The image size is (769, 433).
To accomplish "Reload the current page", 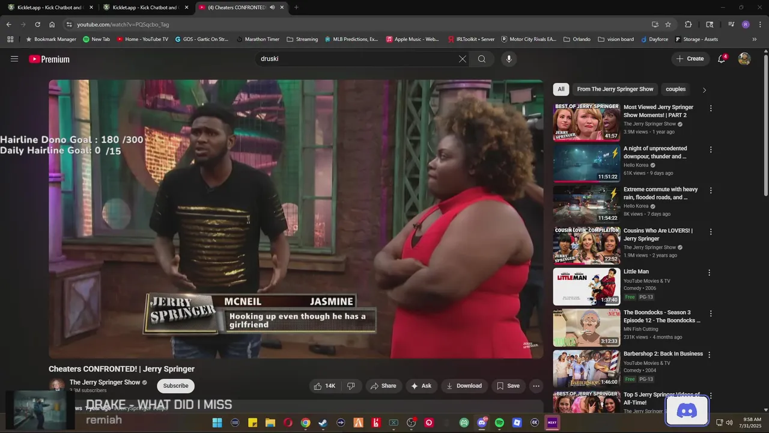I will tap(37, 25).
